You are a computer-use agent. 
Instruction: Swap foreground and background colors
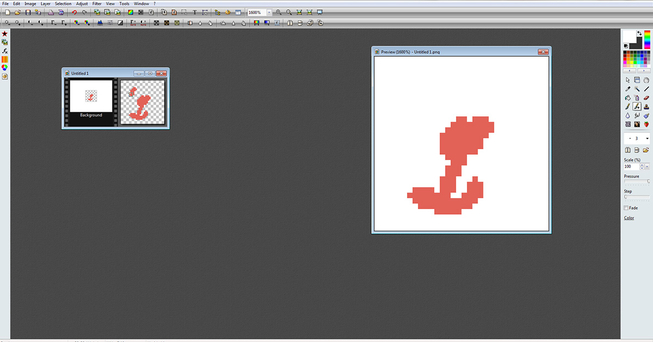[639, 34]
